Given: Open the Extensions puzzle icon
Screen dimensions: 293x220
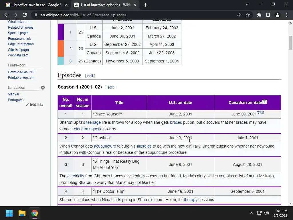Looking at the screenshot, I should tap(259, 15).
